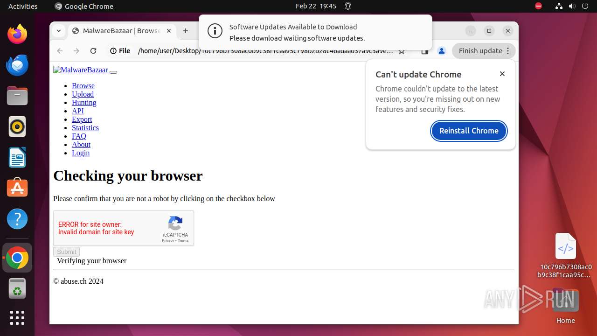This screenshot has width=597, height=336.
Task: Click the Software Updates Available notification
Action: pos(315,32)
